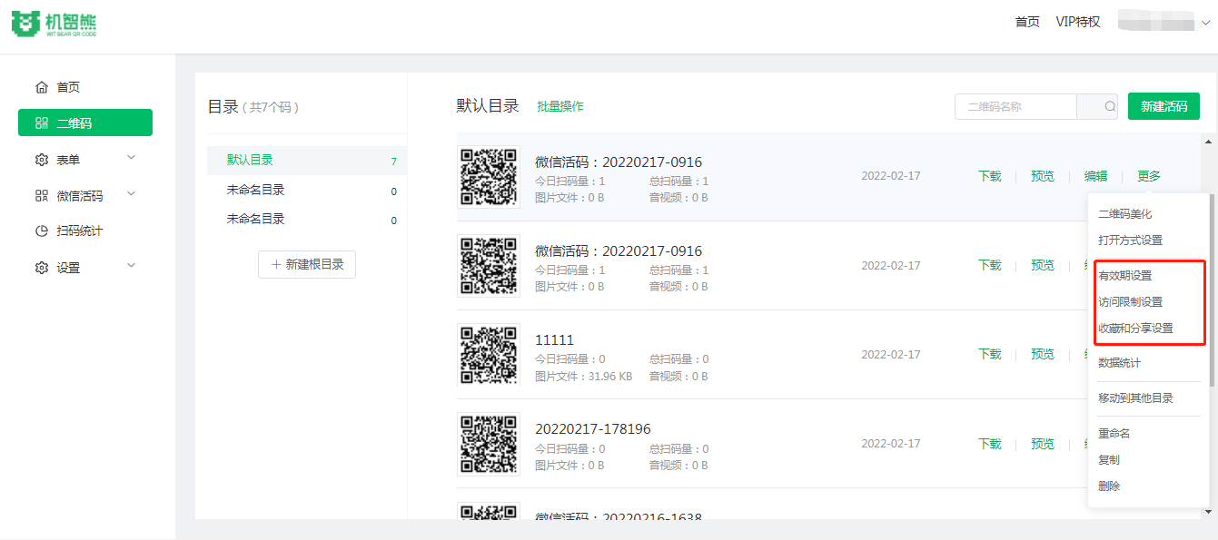Click QR code thumbnail of 11111
This screenshot has width=1218, height=540.
pos(489,354)
